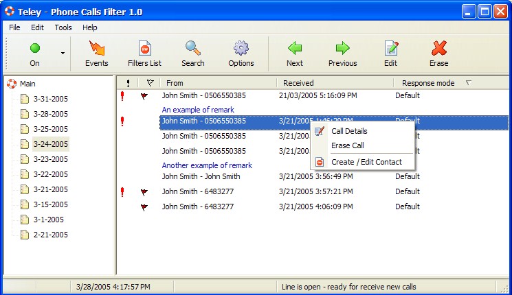
Task: Click sort arrow in Response mode header
Action: pos(469,83)
